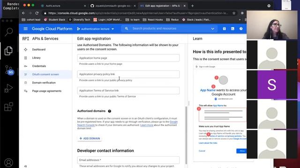Open the browser extensions puzzle icon
300x168 pixels.
[x=242, y=13]
